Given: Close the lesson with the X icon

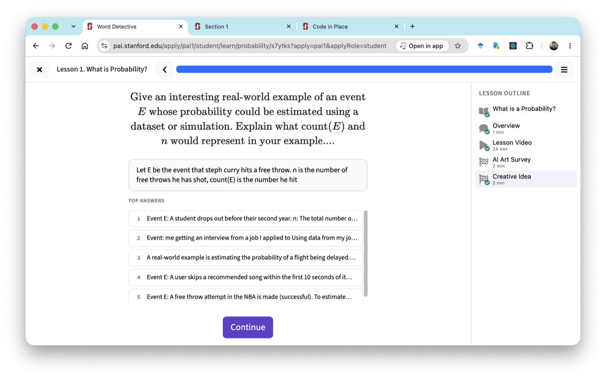Looking at the screenshot, I should coord(39,70).
